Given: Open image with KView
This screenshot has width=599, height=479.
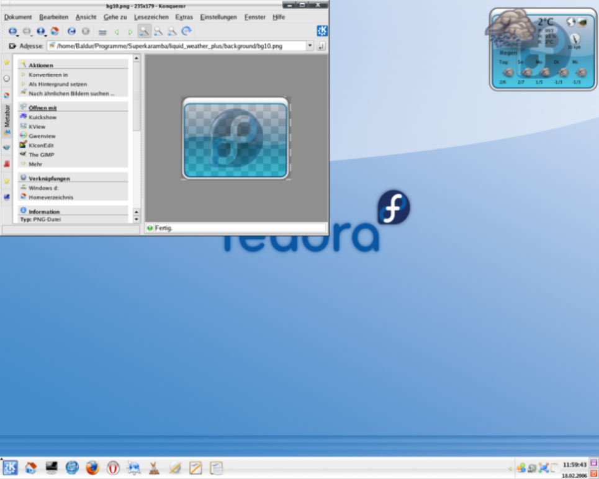Looking at the screenshot, I should click(37, 127).
